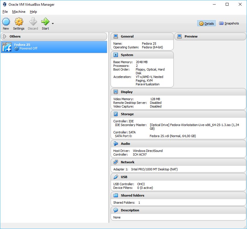Open the USB section header title
247x229 pixels.
point(124,177)
